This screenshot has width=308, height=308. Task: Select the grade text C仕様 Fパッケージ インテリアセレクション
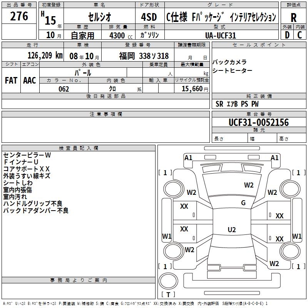click(221, 17)
